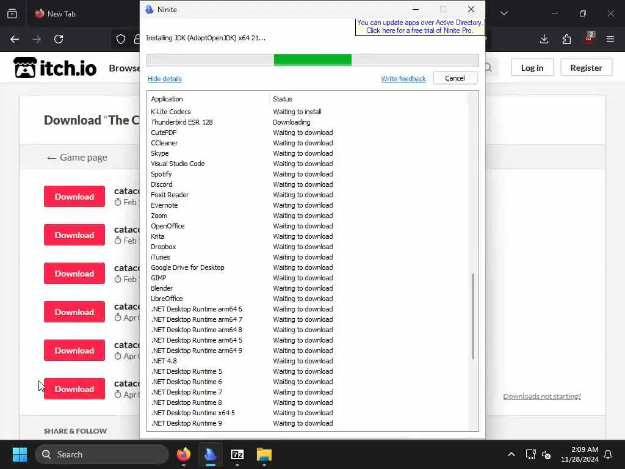Go back to Game page link
Viewport: 625px width, 469px height.
pyautogui.click(x=77, y=158)
